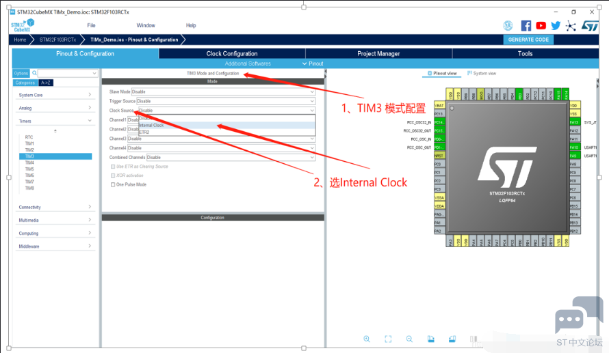Image resolution: width=609 pixels, height=353 pixels.
Task: Open ST YouTube channel icon
Action: coord(541,25)
